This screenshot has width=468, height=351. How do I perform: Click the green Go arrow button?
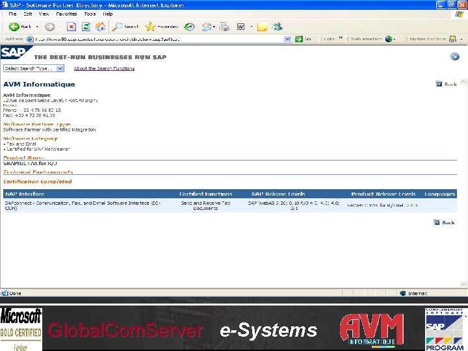299,39
